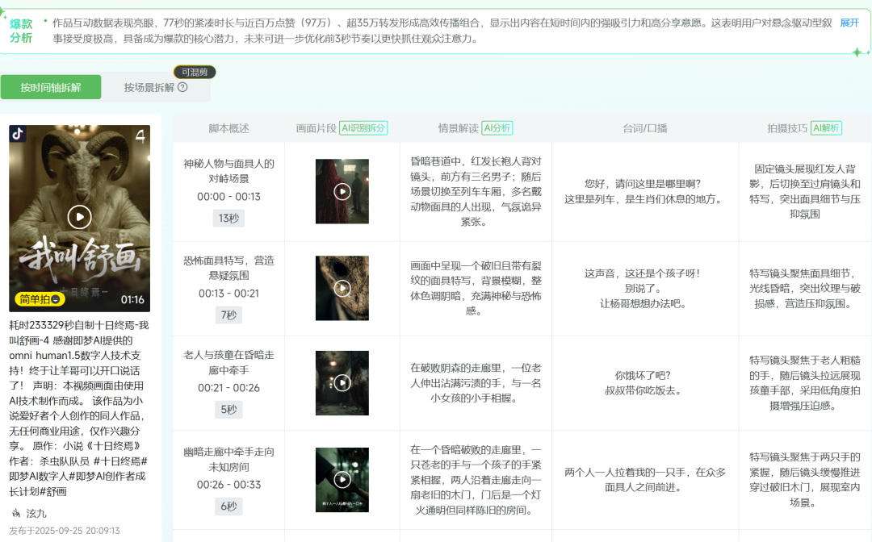Click the 7秒 duration badge
The image size is (872, 542).
[x=228, y=315]
